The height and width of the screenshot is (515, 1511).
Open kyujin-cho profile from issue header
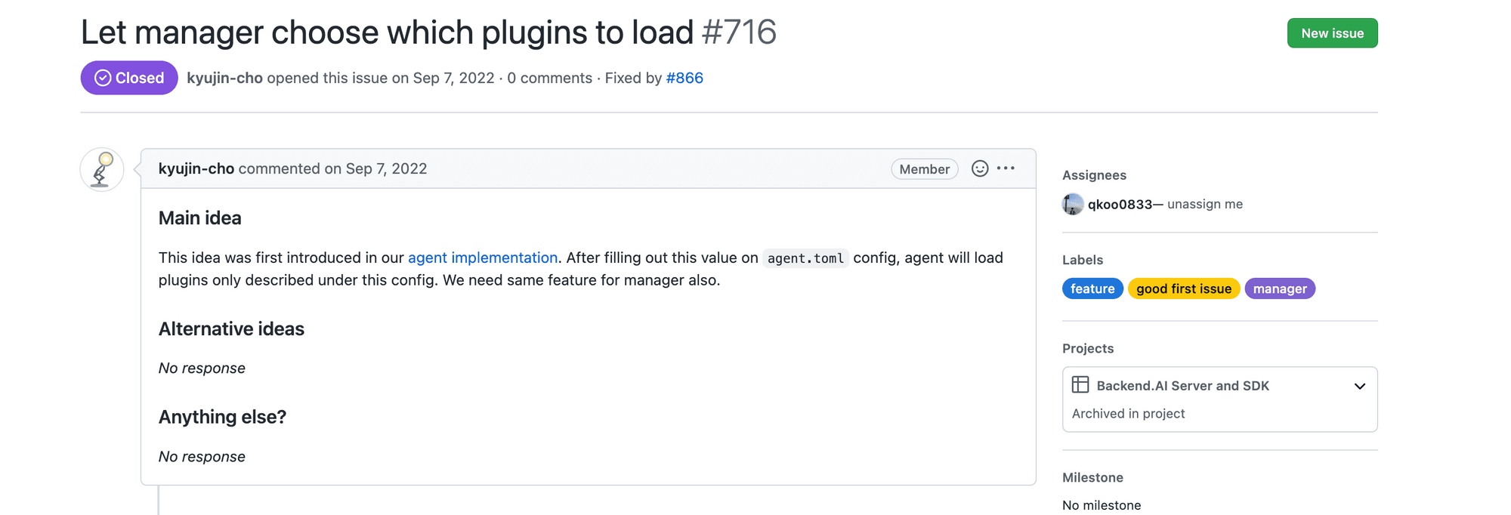[x=224, y=78]
